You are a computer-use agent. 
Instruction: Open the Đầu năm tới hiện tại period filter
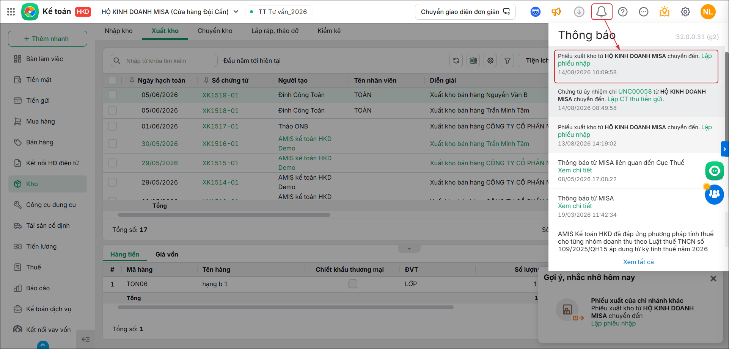[252, 61]
